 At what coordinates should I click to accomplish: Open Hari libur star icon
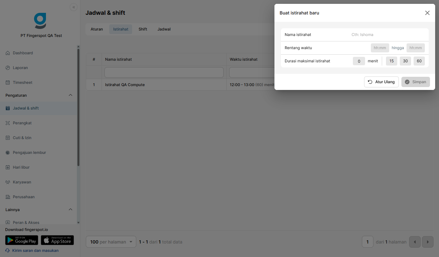click(8, 167)
